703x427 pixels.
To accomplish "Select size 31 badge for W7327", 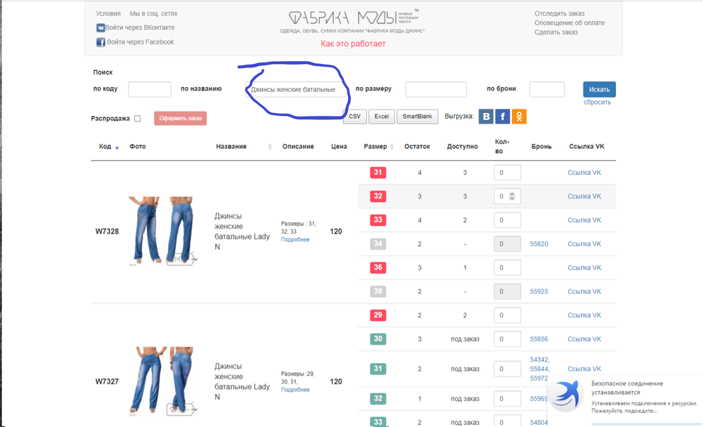I will click(378, 369).
